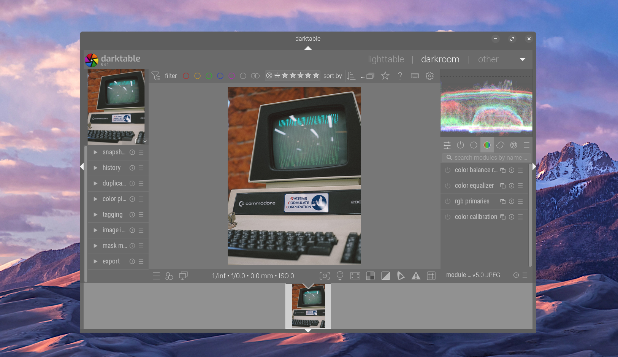The image size is (618, 357).
Task: Open the fit zoom dropdown on navigation preview
Action: (141, 141)
